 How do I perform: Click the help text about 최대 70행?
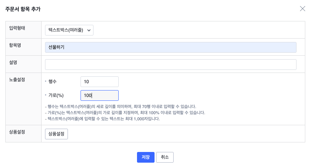[x=121, y=107]
